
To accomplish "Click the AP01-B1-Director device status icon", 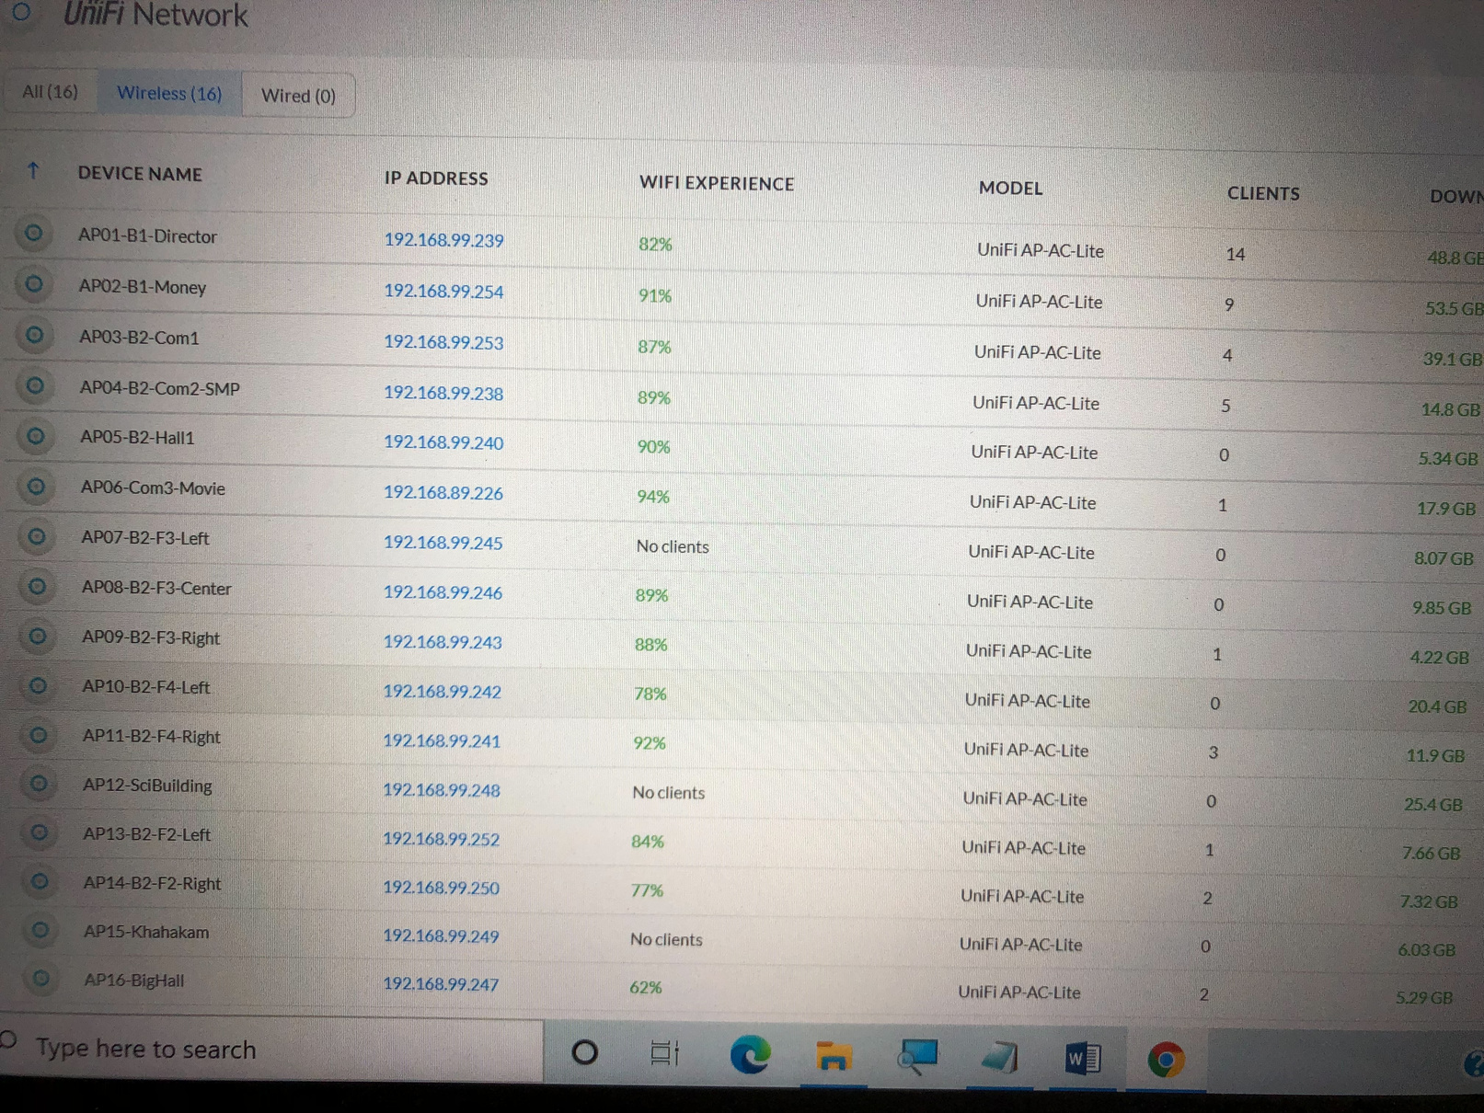I will coord(33,234).
